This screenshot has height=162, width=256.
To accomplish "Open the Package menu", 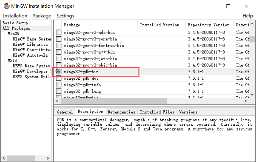I will click(x=42, y=16).
